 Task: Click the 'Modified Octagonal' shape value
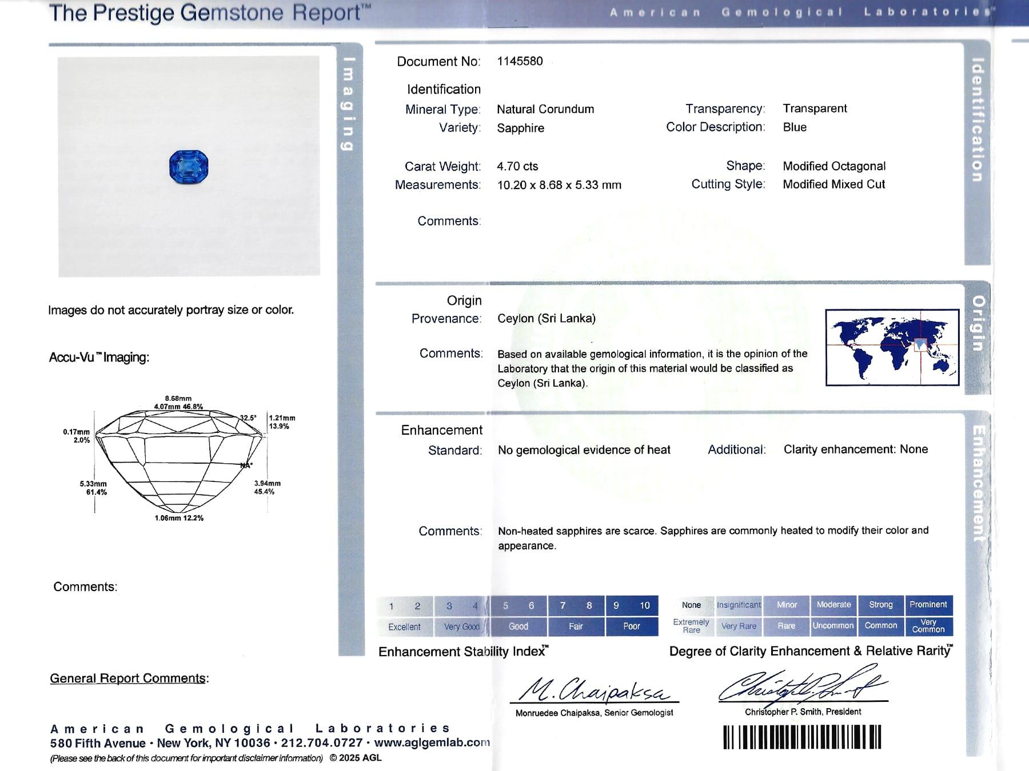click(834, 166)
